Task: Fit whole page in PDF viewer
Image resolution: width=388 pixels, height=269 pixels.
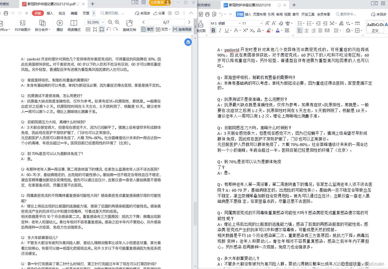Action: [95, 29]
